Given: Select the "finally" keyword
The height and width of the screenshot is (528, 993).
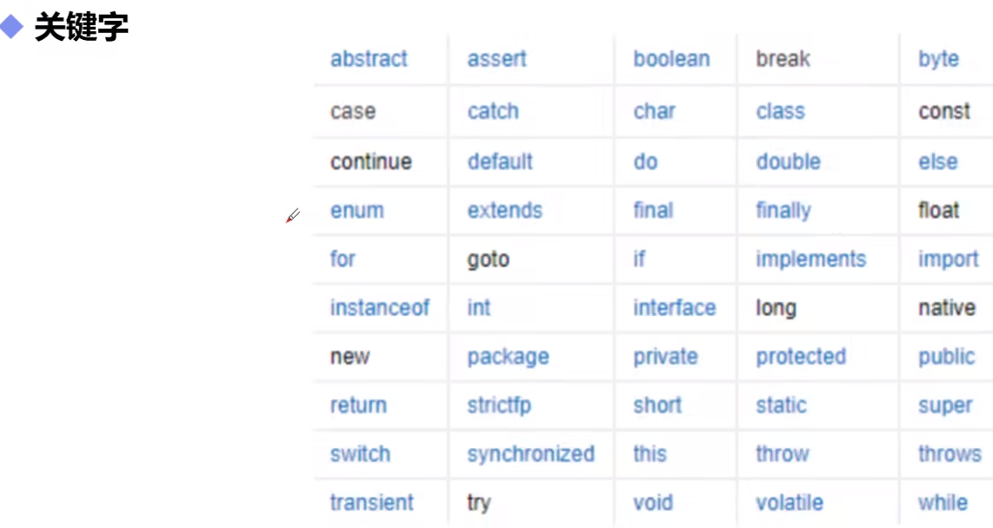Looking at the screenshot, I should (783, 210).
